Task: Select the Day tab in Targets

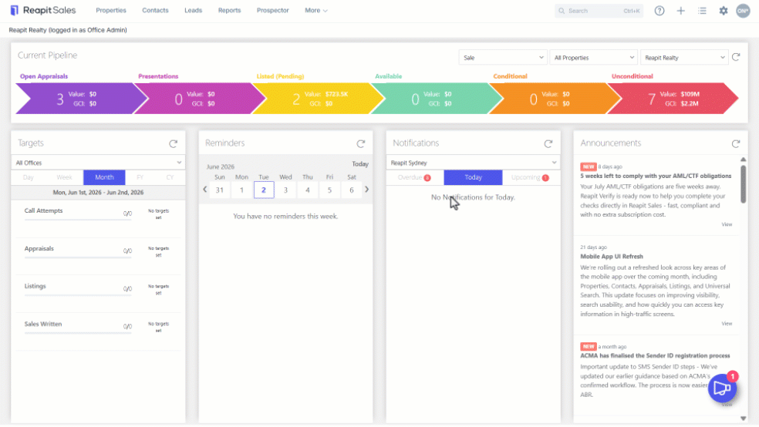Action: [x=29, y=177]
